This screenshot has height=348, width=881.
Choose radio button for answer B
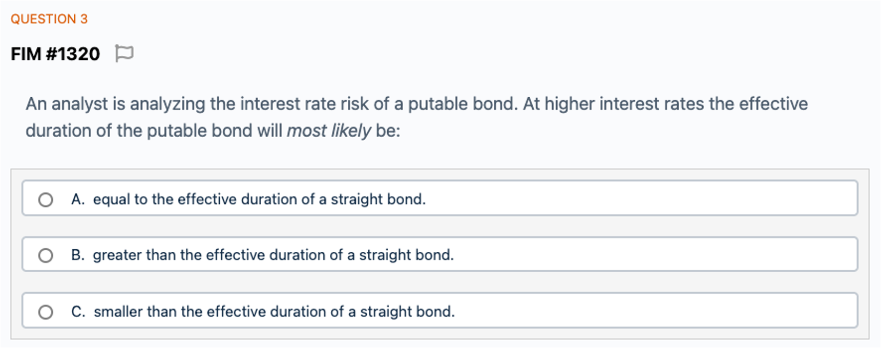pyautogui.click(x=46, y=255)
